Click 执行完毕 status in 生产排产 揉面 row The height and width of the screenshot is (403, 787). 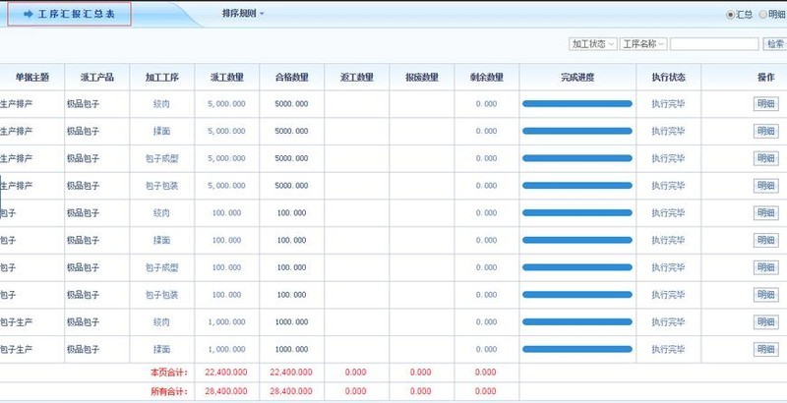[x=668, y=132]
